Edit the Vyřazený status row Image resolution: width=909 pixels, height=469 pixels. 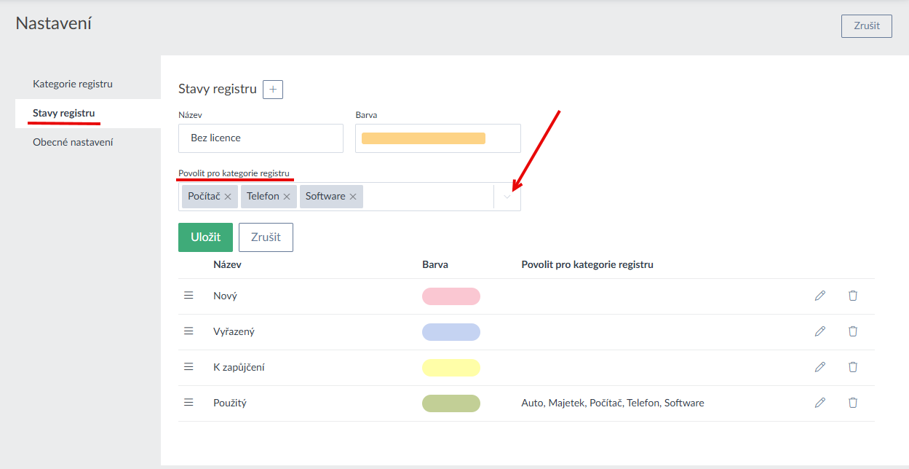[x=820, y=331]
